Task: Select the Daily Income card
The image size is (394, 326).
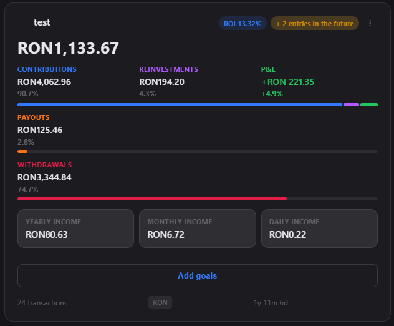Action: click(319, 229)
